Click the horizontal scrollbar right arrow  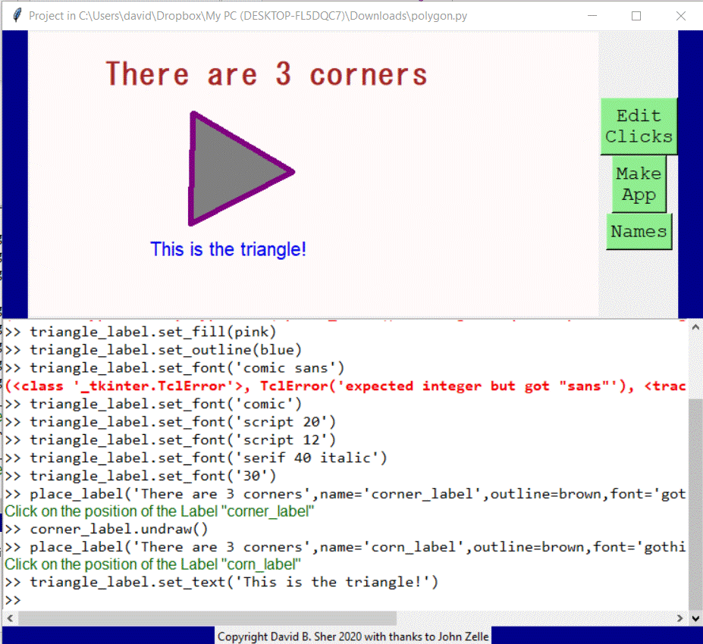point(679,618)
